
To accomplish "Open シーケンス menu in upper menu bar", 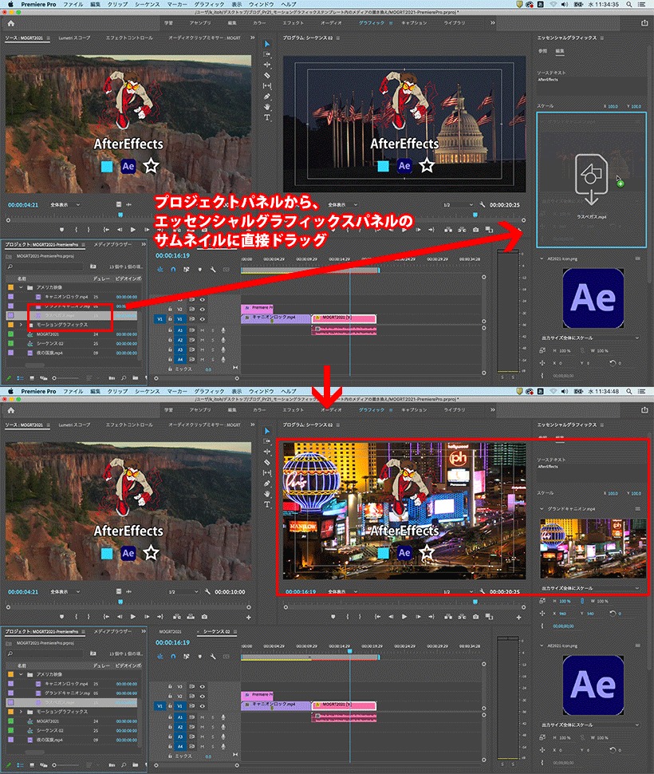I will [147, 4].
